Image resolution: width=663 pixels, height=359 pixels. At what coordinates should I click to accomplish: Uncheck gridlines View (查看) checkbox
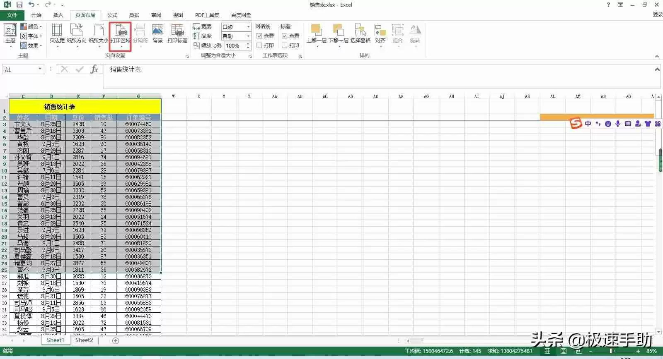click(259, 36)
